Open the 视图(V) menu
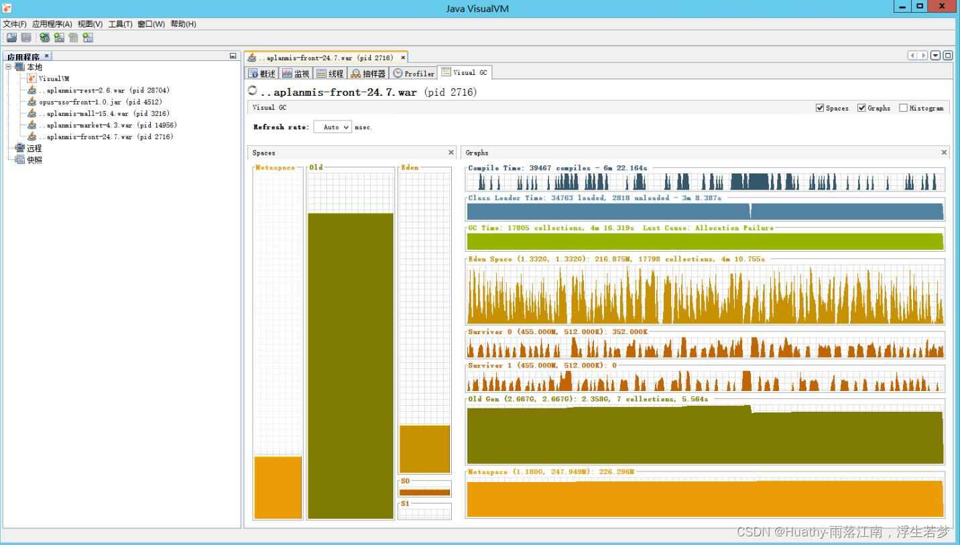Image resolution: width=960 pixels, height=545 pixels. coord(91,24)
